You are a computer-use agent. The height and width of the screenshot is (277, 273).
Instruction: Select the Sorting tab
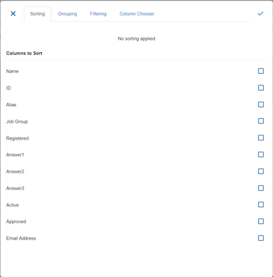coord(37,14)
